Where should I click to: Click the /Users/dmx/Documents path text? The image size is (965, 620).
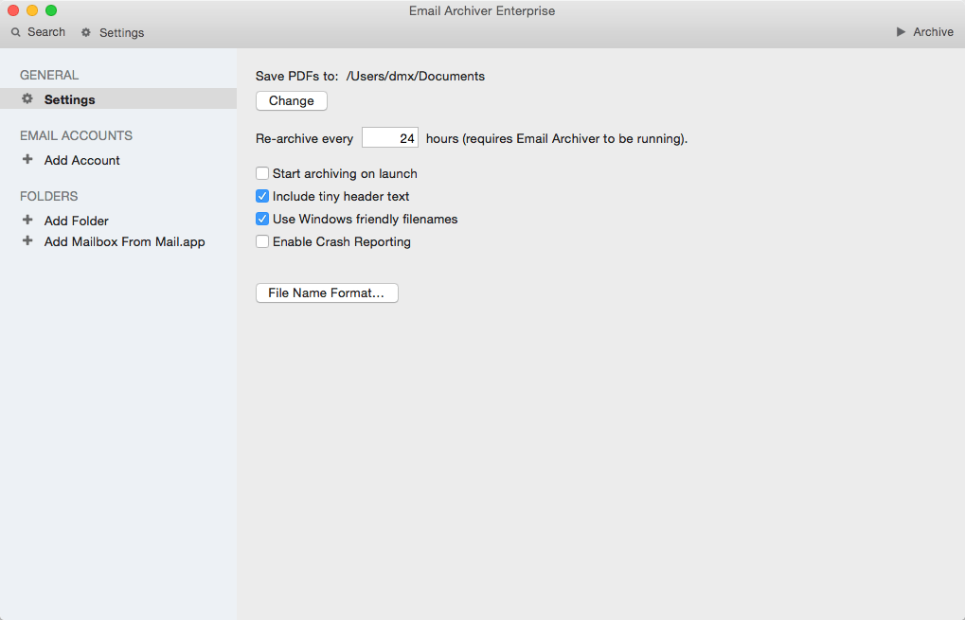pyautogui.click(x=416, y=77)
